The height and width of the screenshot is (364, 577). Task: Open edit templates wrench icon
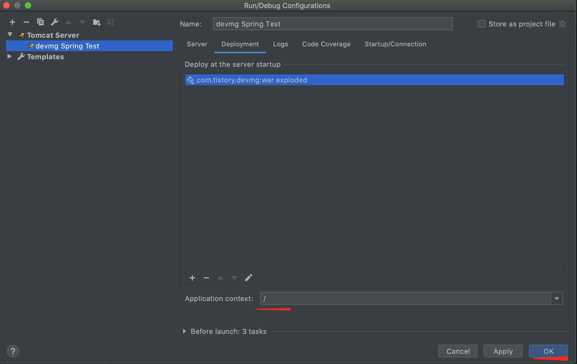[x=54, y=22]
